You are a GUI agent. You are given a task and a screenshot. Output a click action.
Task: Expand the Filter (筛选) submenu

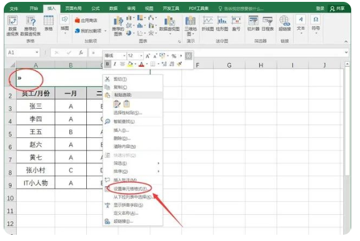[133, 163]
